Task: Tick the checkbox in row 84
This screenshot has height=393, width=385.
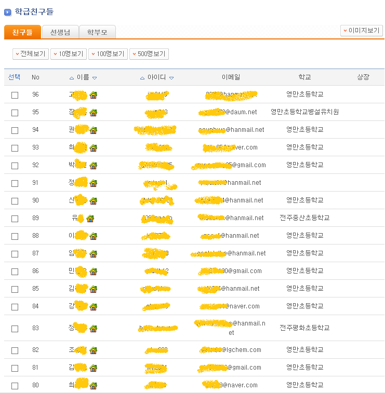Action: [15, 307]
